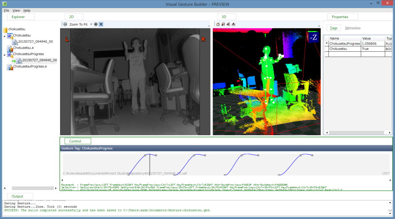
Task: Click the second camera view icon in 3D toolbar
Action: pos(223,25)
